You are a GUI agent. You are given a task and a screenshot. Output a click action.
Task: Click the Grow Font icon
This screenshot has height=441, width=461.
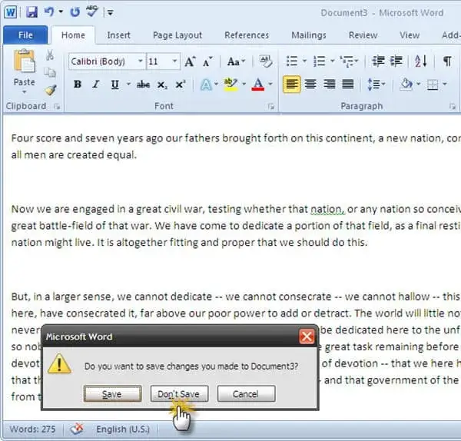pos(190,61)
